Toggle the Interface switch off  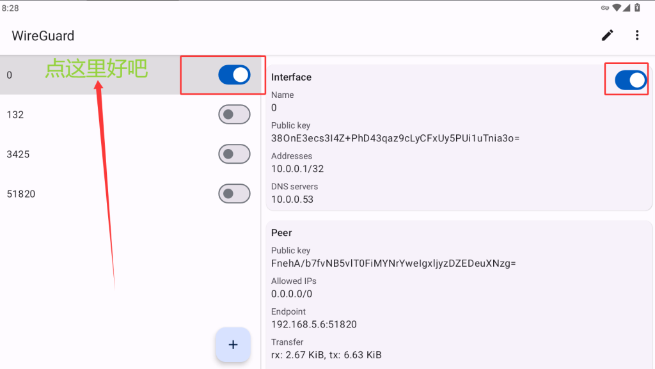pos(630,80)
